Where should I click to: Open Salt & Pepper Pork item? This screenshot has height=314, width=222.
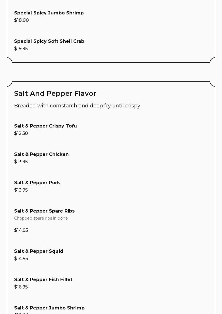click(37, 183)
